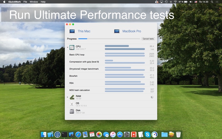This screenshot has width=222, height=139.
Task: Click the cloud icon in menu bar
Action: click(157, 2)
